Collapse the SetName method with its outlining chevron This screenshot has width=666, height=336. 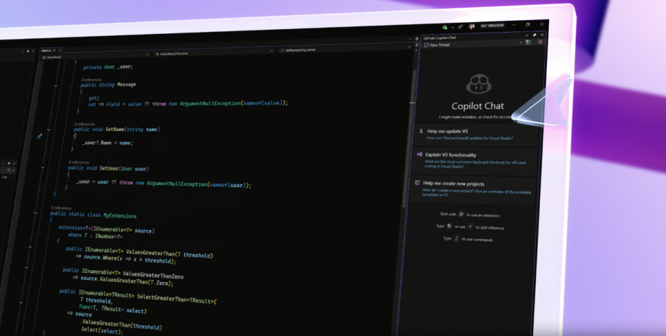(x=49, y=130)
